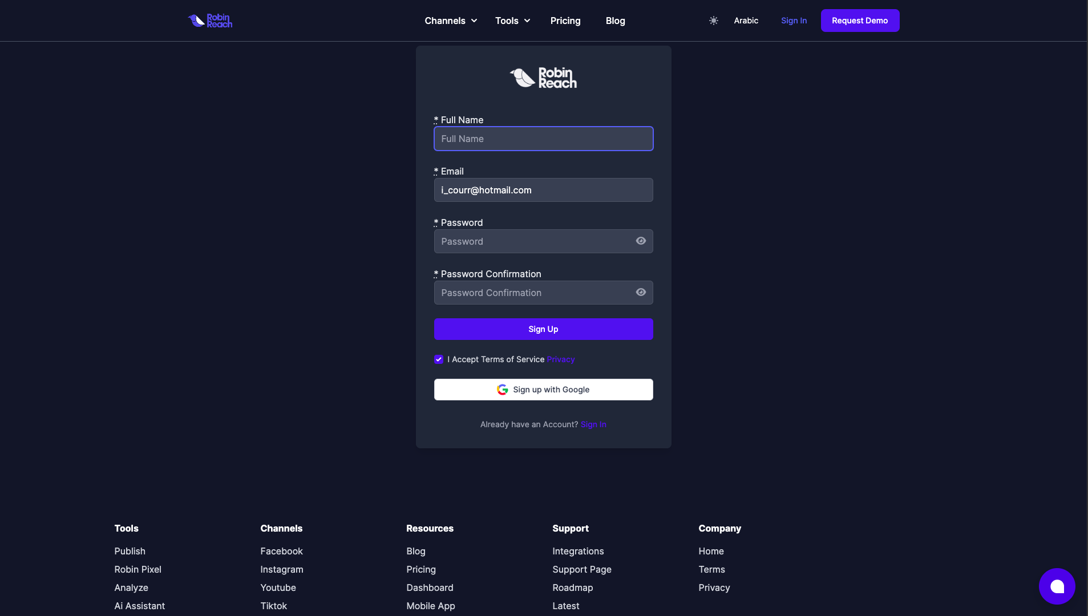This screenshot has height=616, width=1088.
Task: Click Sign In below Already have an Account
Action: click(593, 424)
